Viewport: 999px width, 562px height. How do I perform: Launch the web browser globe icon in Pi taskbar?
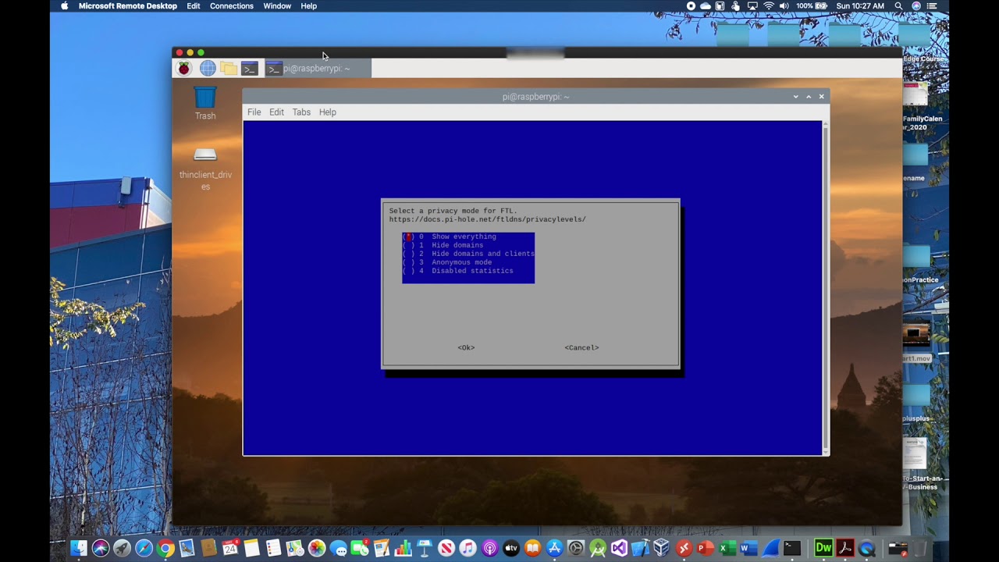coord(208,69)
